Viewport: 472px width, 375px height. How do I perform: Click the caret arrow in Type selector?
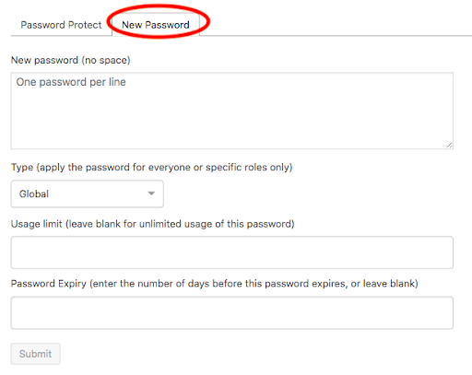(x=151, y=193)
